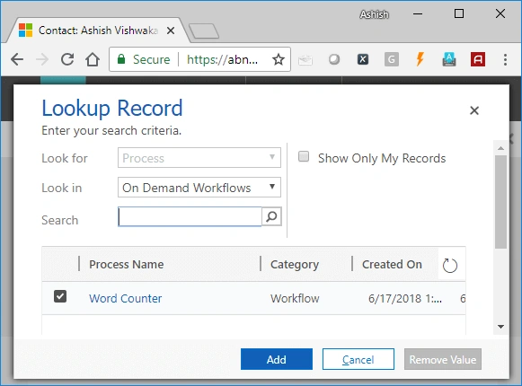
Task: Click the Add button
Action: [277, 359]
